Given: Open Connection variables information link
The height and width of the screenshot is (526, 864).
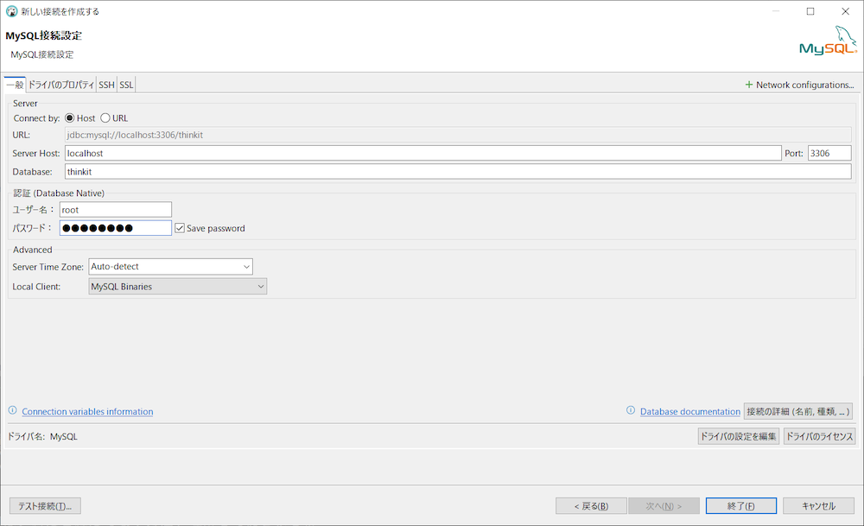Looking at the screenshot, I should point(87,411).
